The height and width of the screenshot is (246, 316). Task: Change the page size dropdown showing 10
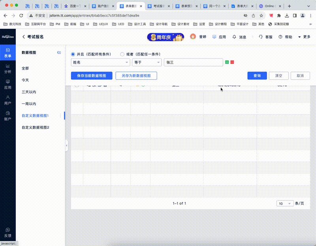click(285, 203)
